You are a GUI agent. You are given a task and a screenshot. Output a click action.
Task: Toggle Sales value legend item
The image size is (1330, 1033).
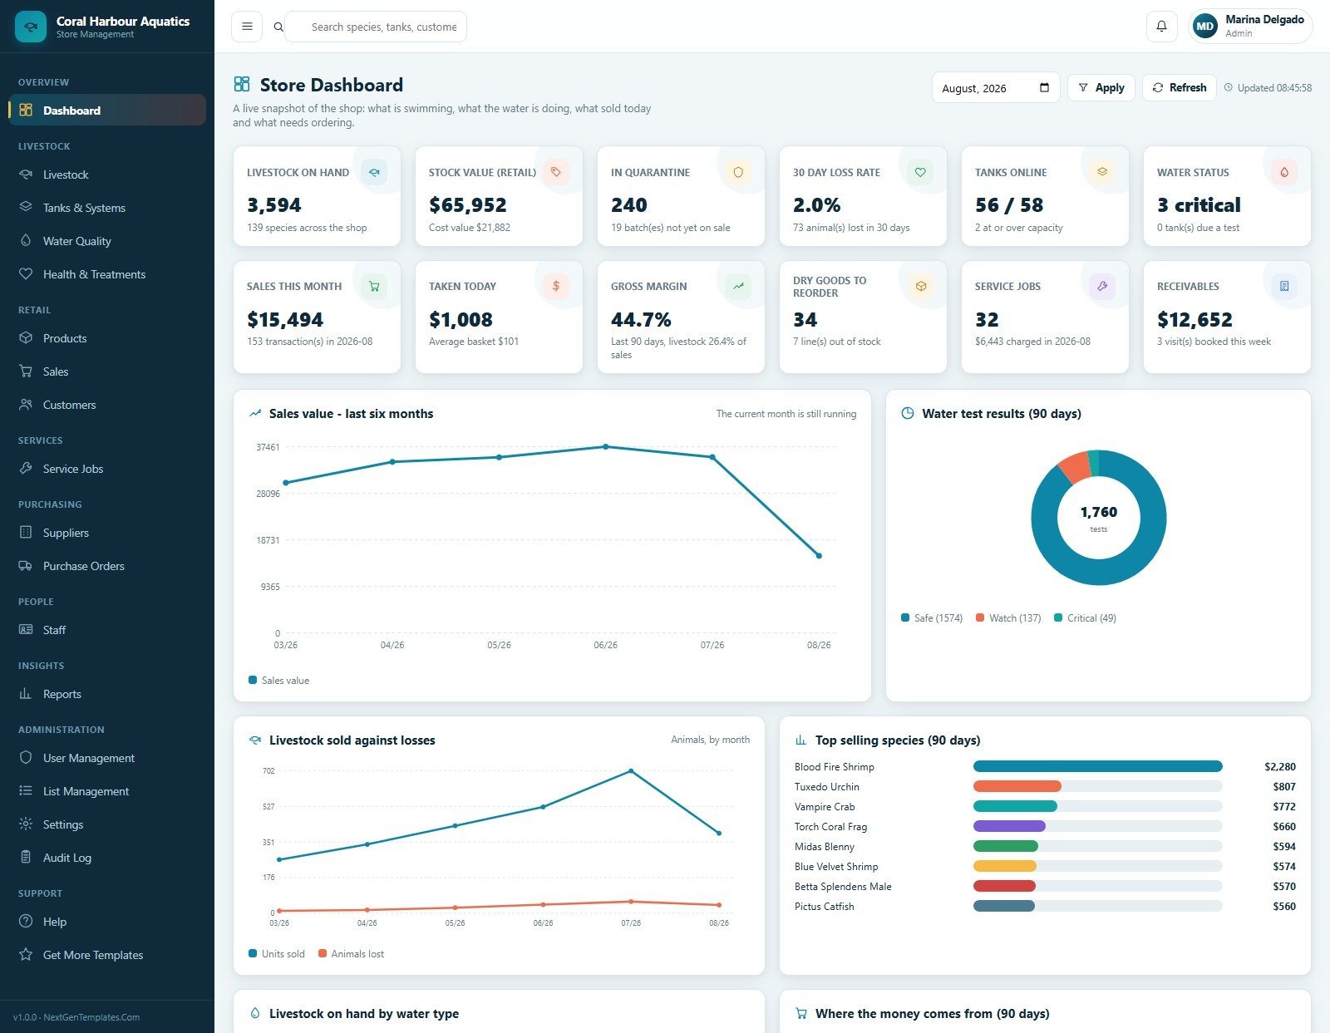tap(279, 680)
